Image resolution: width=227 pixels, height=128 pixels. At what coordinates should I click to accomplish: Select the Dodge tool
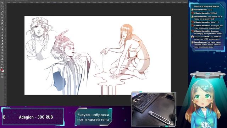[2, 44]
